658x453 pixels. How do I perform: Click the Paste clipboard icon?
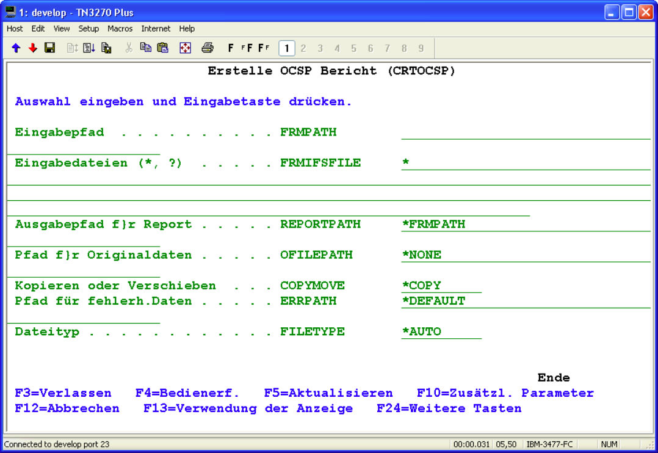162,48
